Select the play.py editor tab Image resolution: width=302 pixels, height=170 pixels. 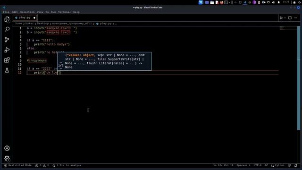(x=25, y=18)
